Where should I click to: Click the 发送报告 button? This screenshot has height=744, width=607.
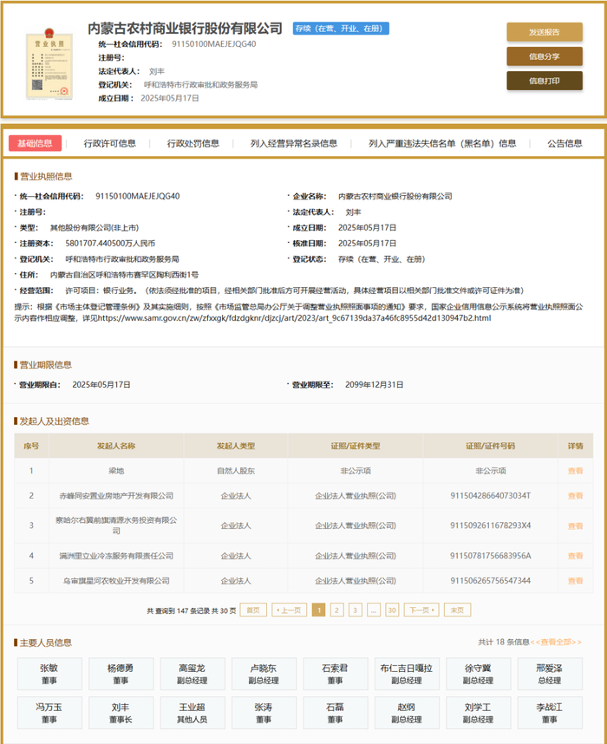[545, 32]
